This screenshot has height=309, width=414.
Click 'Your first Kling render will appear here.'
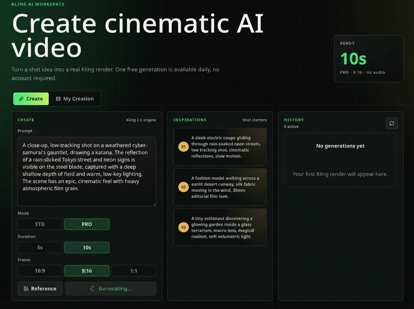tap(341, 174)
